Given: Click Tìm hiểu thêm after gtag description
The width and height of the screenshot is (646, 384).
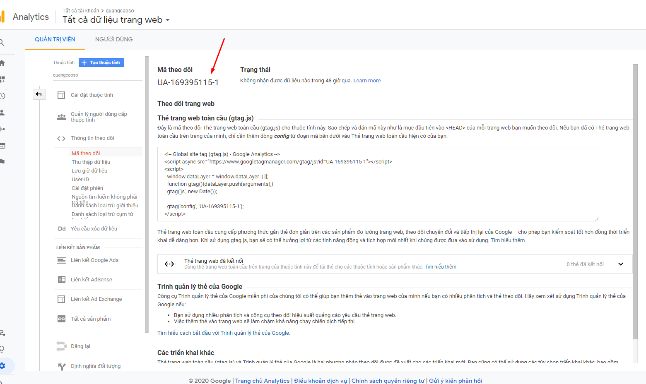Looking at the screenshot, I should coord(508,240).
